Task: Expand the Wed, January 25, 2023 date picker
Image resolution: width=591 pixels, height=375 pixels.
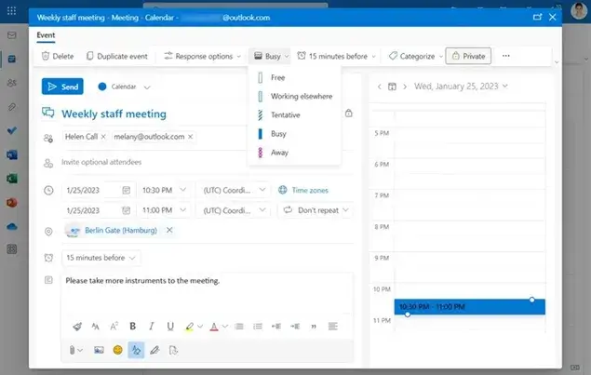Action: (461, 87)
